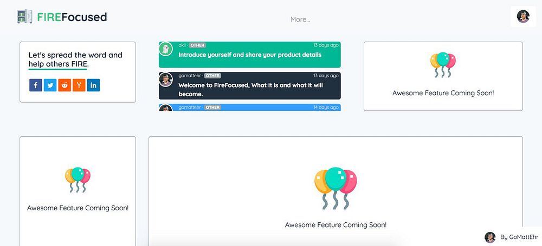Viewport: 542px width, 246px height.
Task: Click 'Awesome Feature Coming Soon!' in wide card
Action: coord(335,225)
